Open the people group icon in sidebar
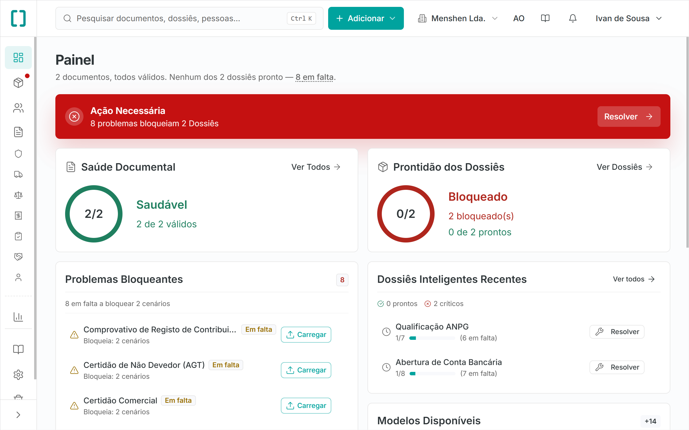Image resolution: width=689 pixels, height=430 pixels. pyautogui.click(x=18, y=108)
